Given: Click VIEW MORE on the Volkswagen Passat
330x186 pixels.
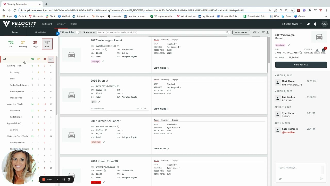Looking at the screenshot, I should (x=161, y=68).
